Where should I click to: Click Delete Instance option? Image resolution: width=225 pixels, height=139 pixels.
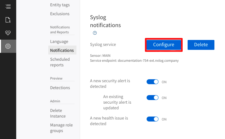coord(58,113)
